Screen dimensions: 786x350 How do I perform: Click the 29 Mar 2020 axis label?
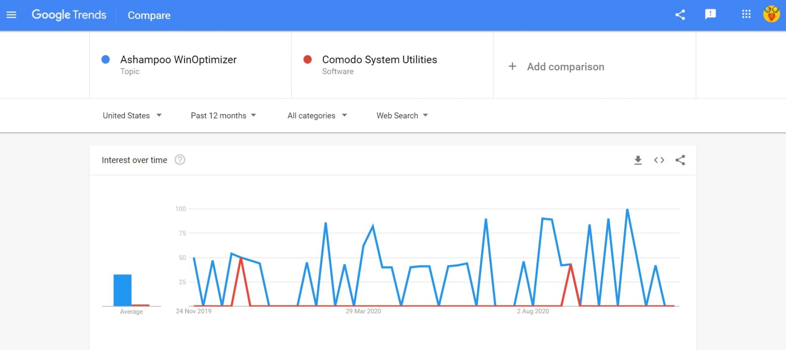pos(363,311)
